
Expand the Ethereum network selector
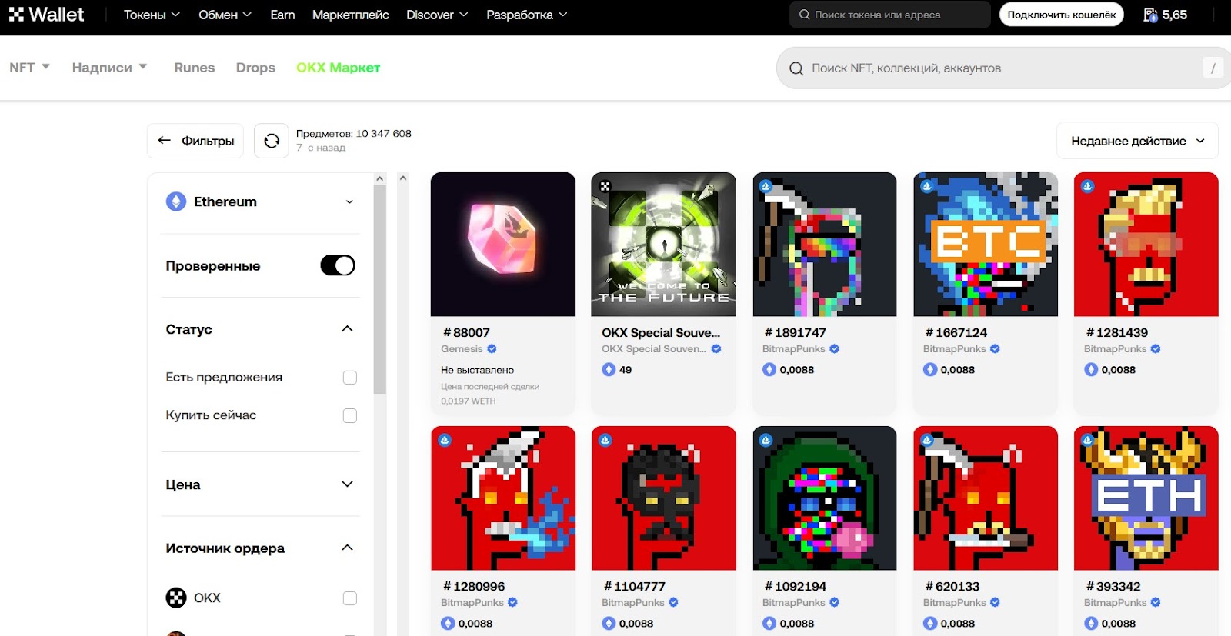click(x=260, y=201)
